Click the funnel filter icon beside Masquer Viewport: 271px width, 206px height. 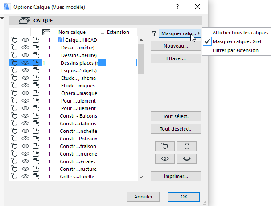(154, 33)
